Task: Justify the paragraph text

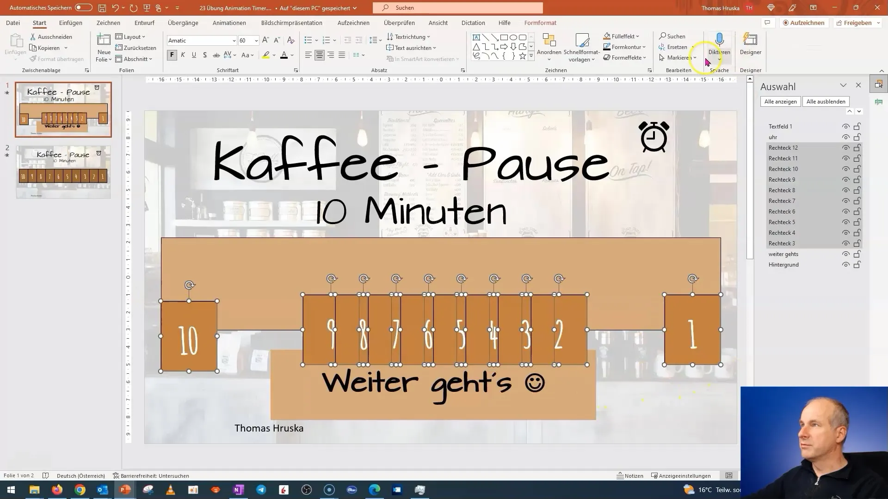Action: (342, 55)
